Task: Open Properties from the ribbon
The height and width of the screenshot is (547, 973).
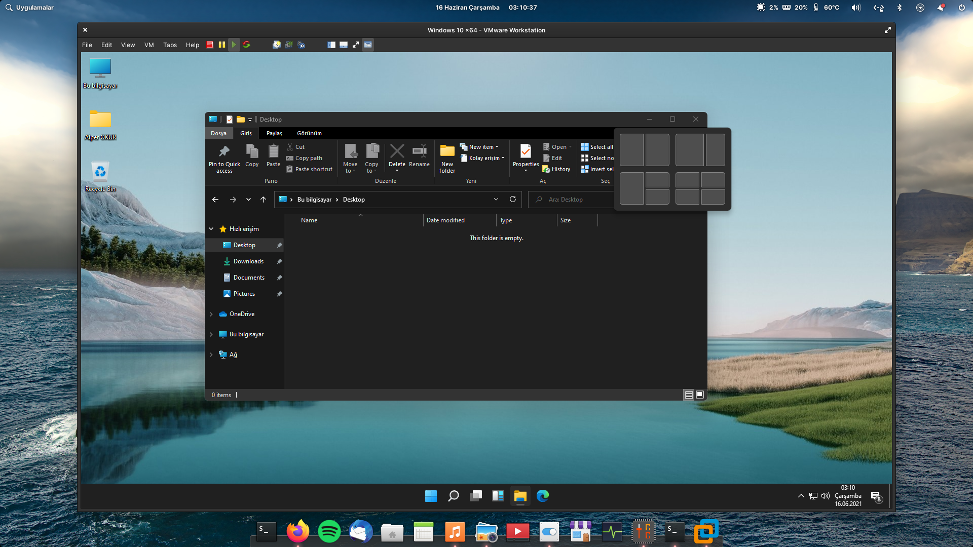Action: coord(526,152)
